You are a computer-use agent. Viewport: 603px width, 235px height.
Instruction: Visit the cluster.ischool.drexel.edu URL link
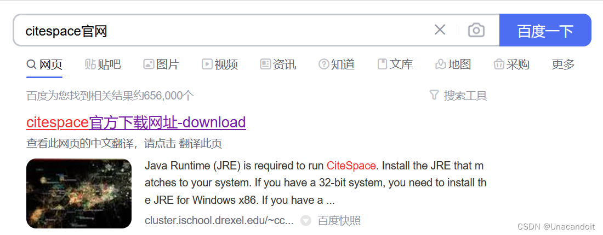219,220
